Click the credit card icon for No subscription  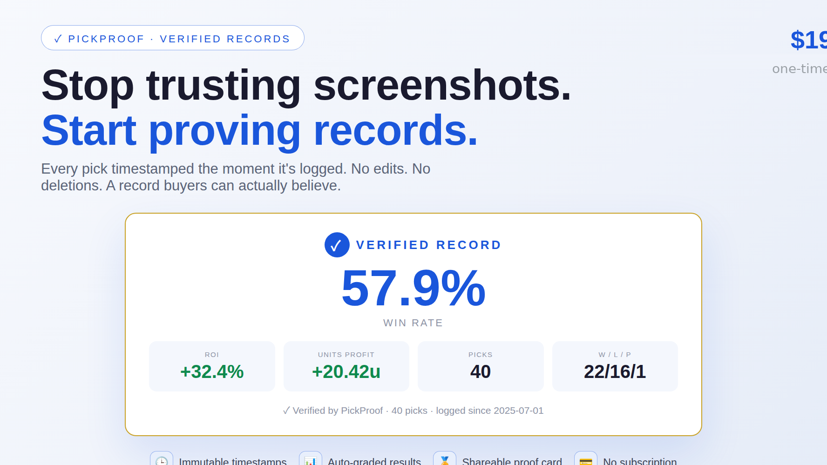click(586, 458)
